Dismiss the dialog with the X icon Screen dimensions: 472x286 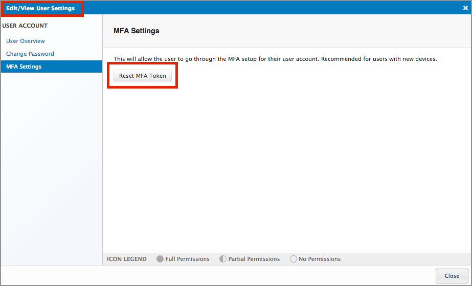[465, 8]
